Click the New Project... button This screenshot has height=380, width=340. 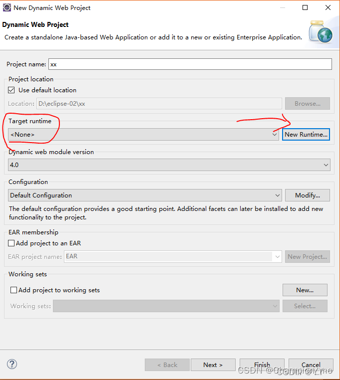pyautogui.click(x=308, y=256)
